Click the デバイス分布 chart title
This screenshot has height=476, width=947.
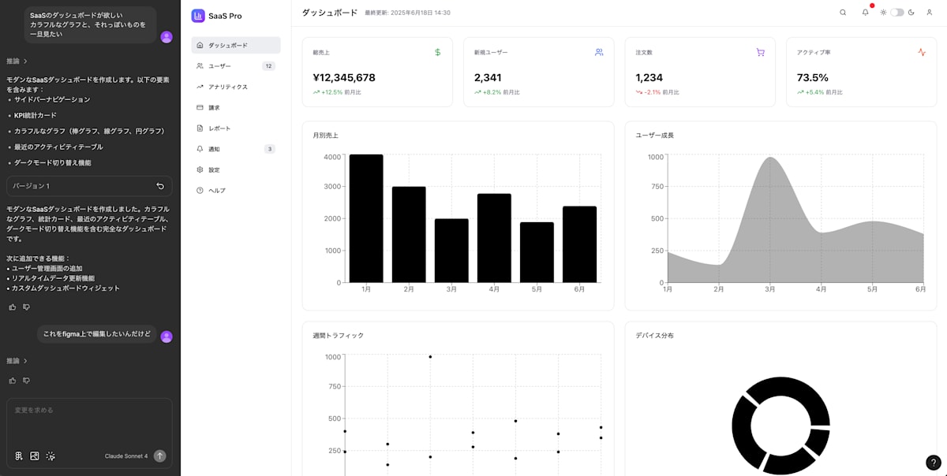655,336
